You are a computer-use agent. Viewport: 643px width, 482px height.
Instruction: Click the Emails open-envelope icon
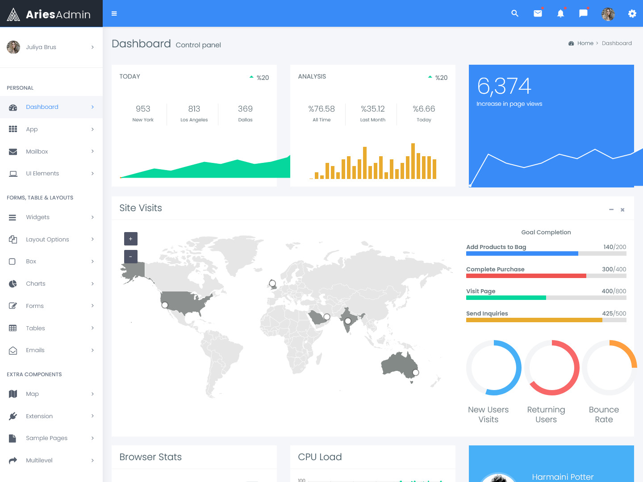(x=13, y=350)
